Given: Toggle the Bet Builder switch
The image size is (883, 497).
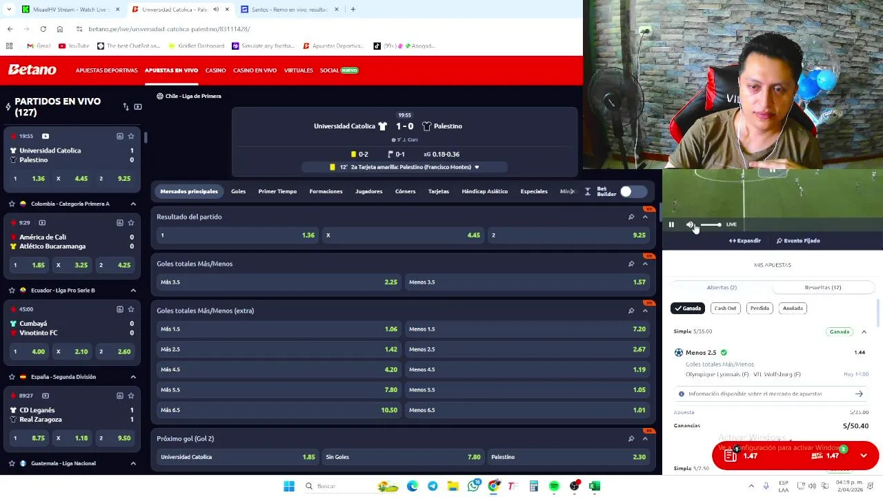Looking at the screenshot, I should click(x=632, y=191).
